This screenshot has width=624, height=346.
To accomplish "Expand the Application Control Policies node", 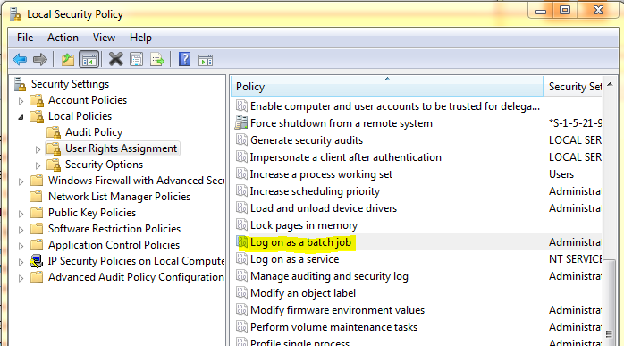I will (21, 246).
